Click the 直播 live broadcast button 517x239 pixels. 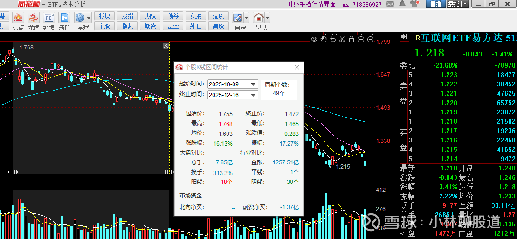[436, 4]
